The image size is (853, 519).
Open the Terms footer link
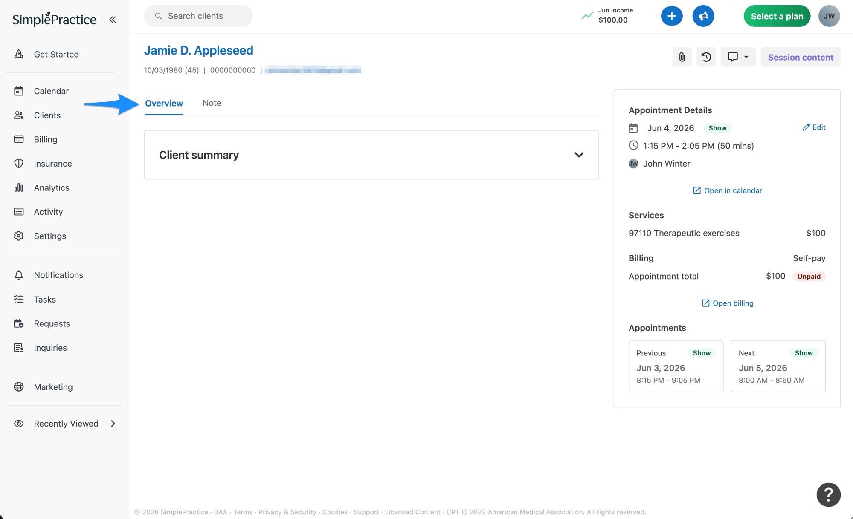point(243,512)
